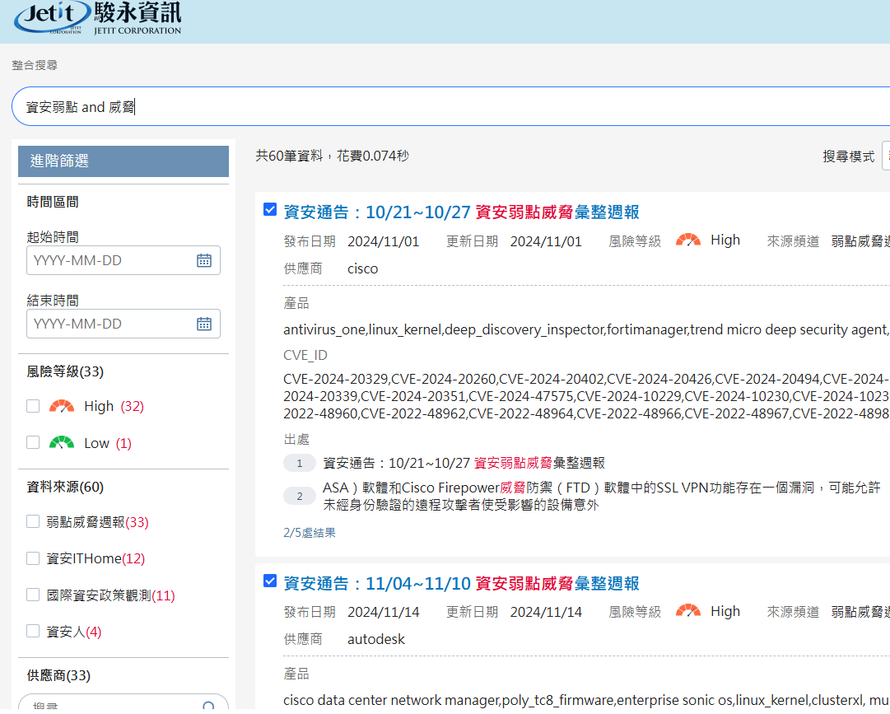Viewport: 890px width, 714px height.
Task: Open the 11/04~11/10 資安弱點威脅彙整週報 title
Action: [x=461, y=583]
